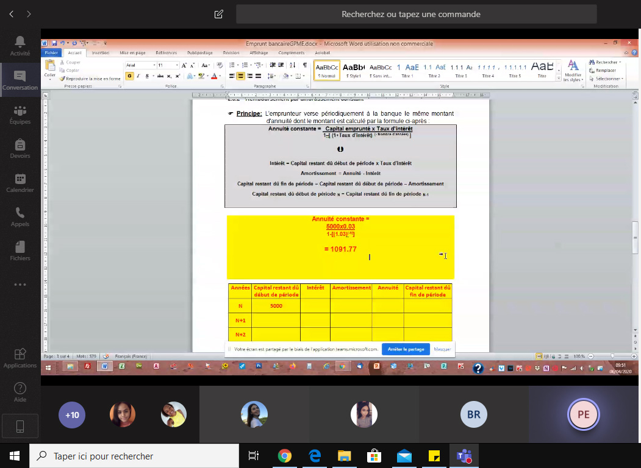Click the Word zoom slider
This screenshot has height=468, width=641.
pyautogui.click(x=612, y=356)
